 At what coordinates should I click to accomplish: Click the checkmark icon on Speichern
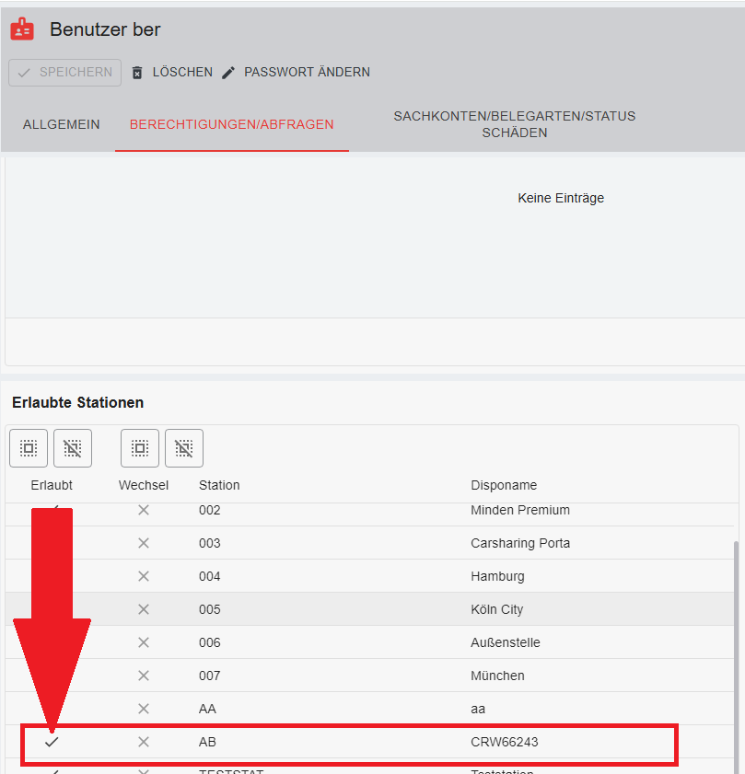24,73
